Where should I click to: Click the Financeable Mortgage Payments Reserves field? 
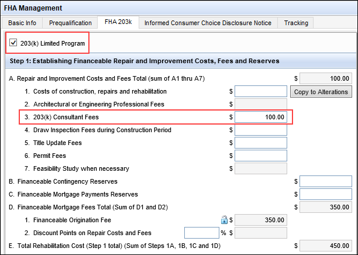coord(326,194)
